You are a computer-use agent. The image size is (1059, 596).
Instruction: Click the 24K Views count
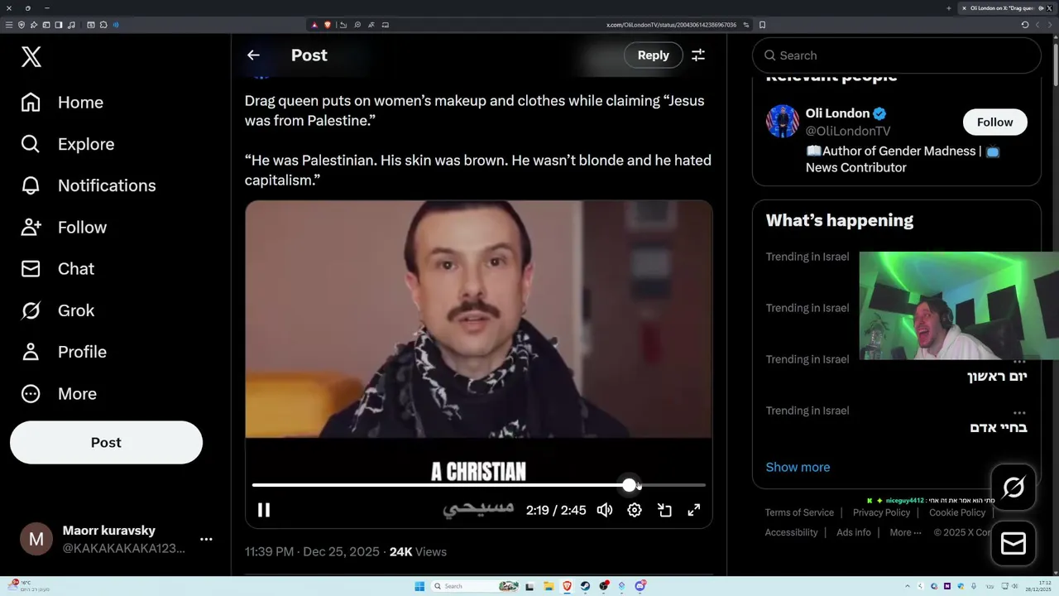418,551
